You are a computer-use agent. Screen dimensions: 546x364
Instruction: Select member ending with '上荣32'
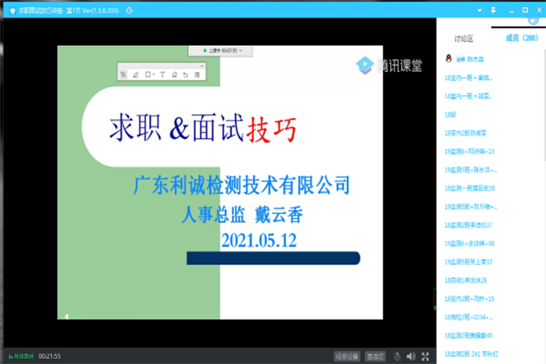(468, 262)
